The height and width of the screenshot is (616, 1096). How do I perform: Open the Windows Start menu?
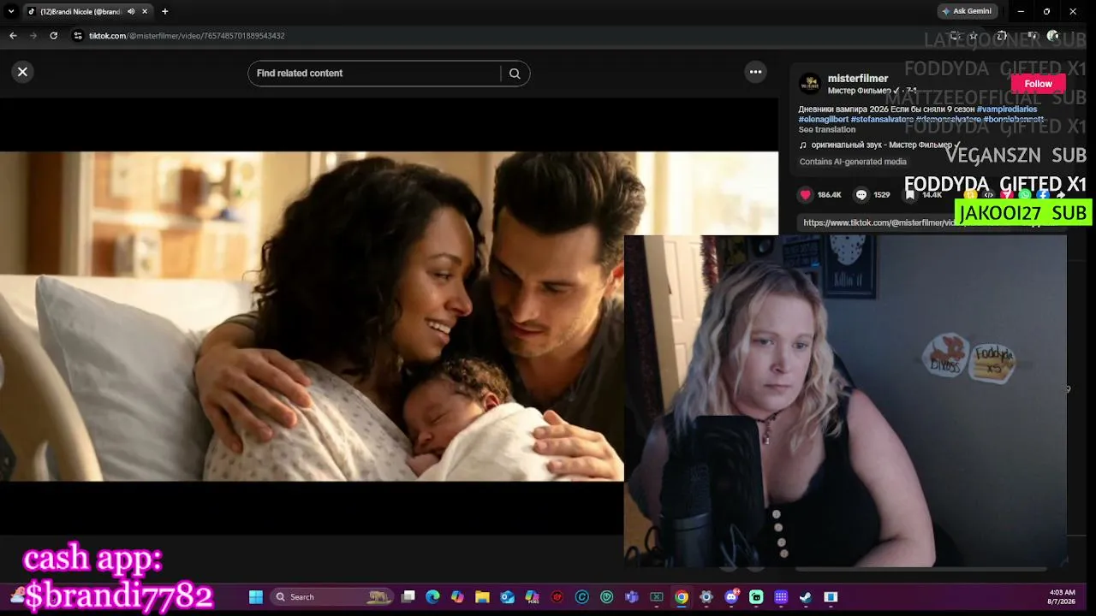(x=256, y=597)
